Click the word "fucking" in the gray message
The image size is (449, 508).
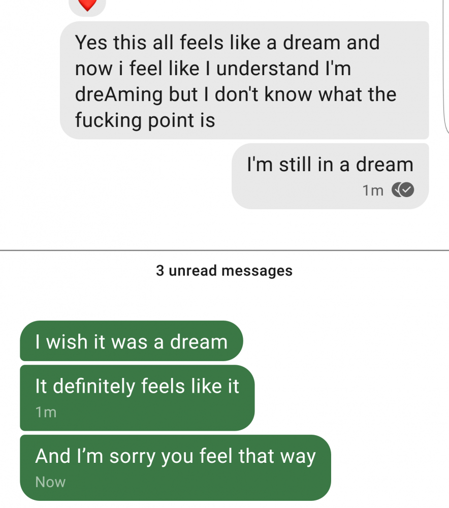[108, 121]
